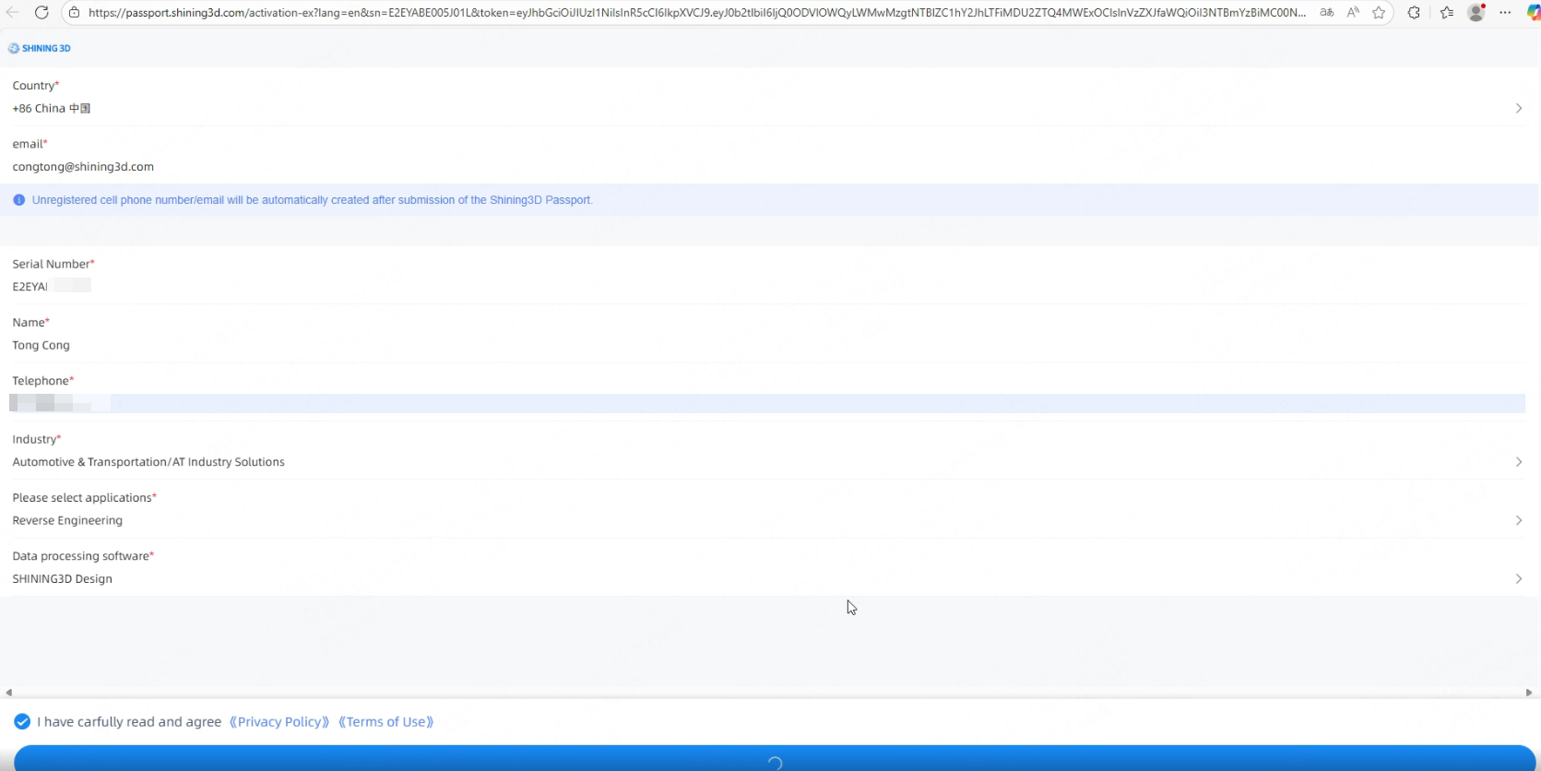Click the browser back arrow
The width and height of the screenshot is (1541, 771).
coord(13,13)
